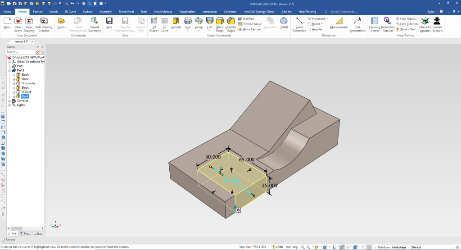The width and height of the screenshot is (461, 250).
Task: Open the Visualization ribbon tab
Action: [187, 11]
